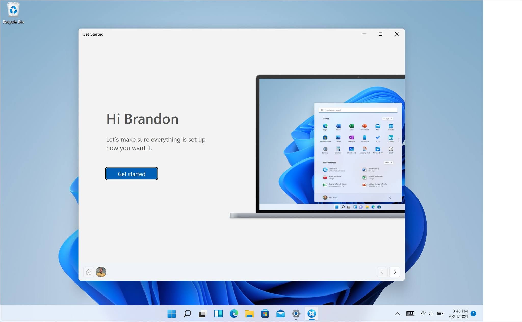Click Brandon's profile picture avatar
522x322 pixels.
[101, 272]
